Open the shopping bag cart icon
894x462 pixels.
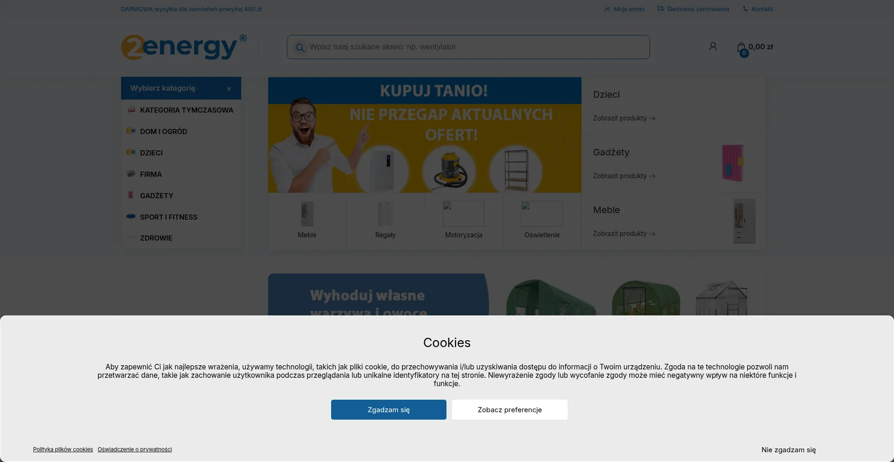pyautogui.click(x=741, y=48)
